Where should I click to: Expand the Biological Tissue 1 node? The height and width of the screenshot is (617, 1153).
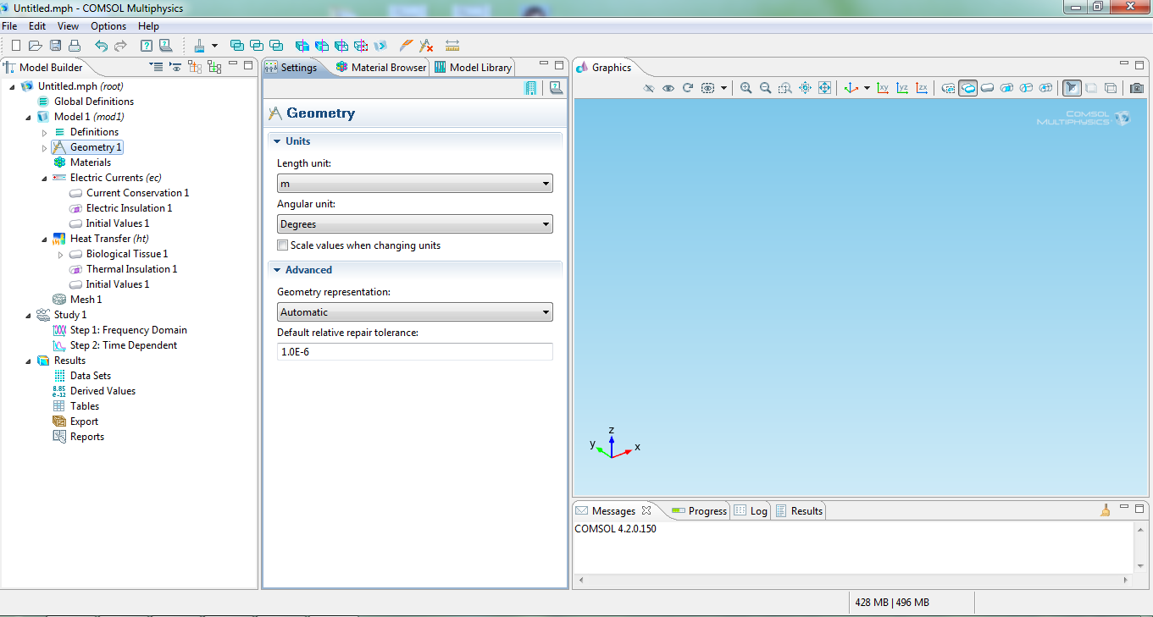click(61, 255)
